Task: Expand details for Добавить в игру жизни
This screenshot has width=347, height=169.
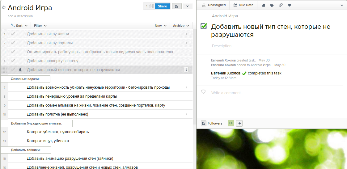Action: pyautogui.click(x=186, y=34)
